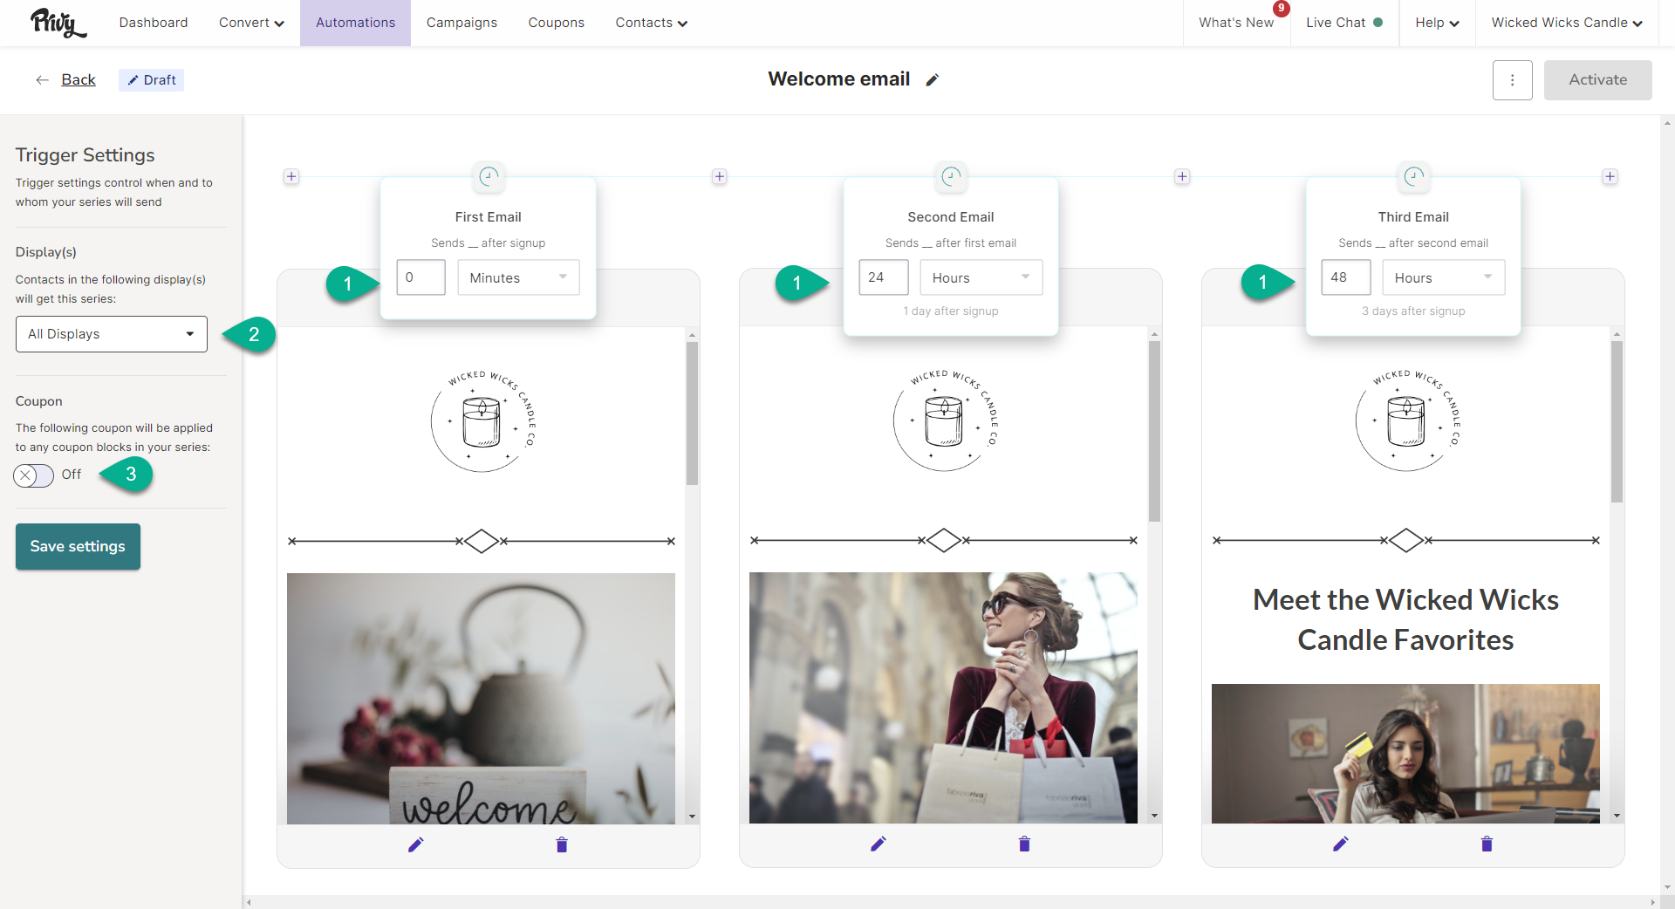Click the Save settings button
The height and width of the screenshot is (909, 1675).
(x=78, y=546)
